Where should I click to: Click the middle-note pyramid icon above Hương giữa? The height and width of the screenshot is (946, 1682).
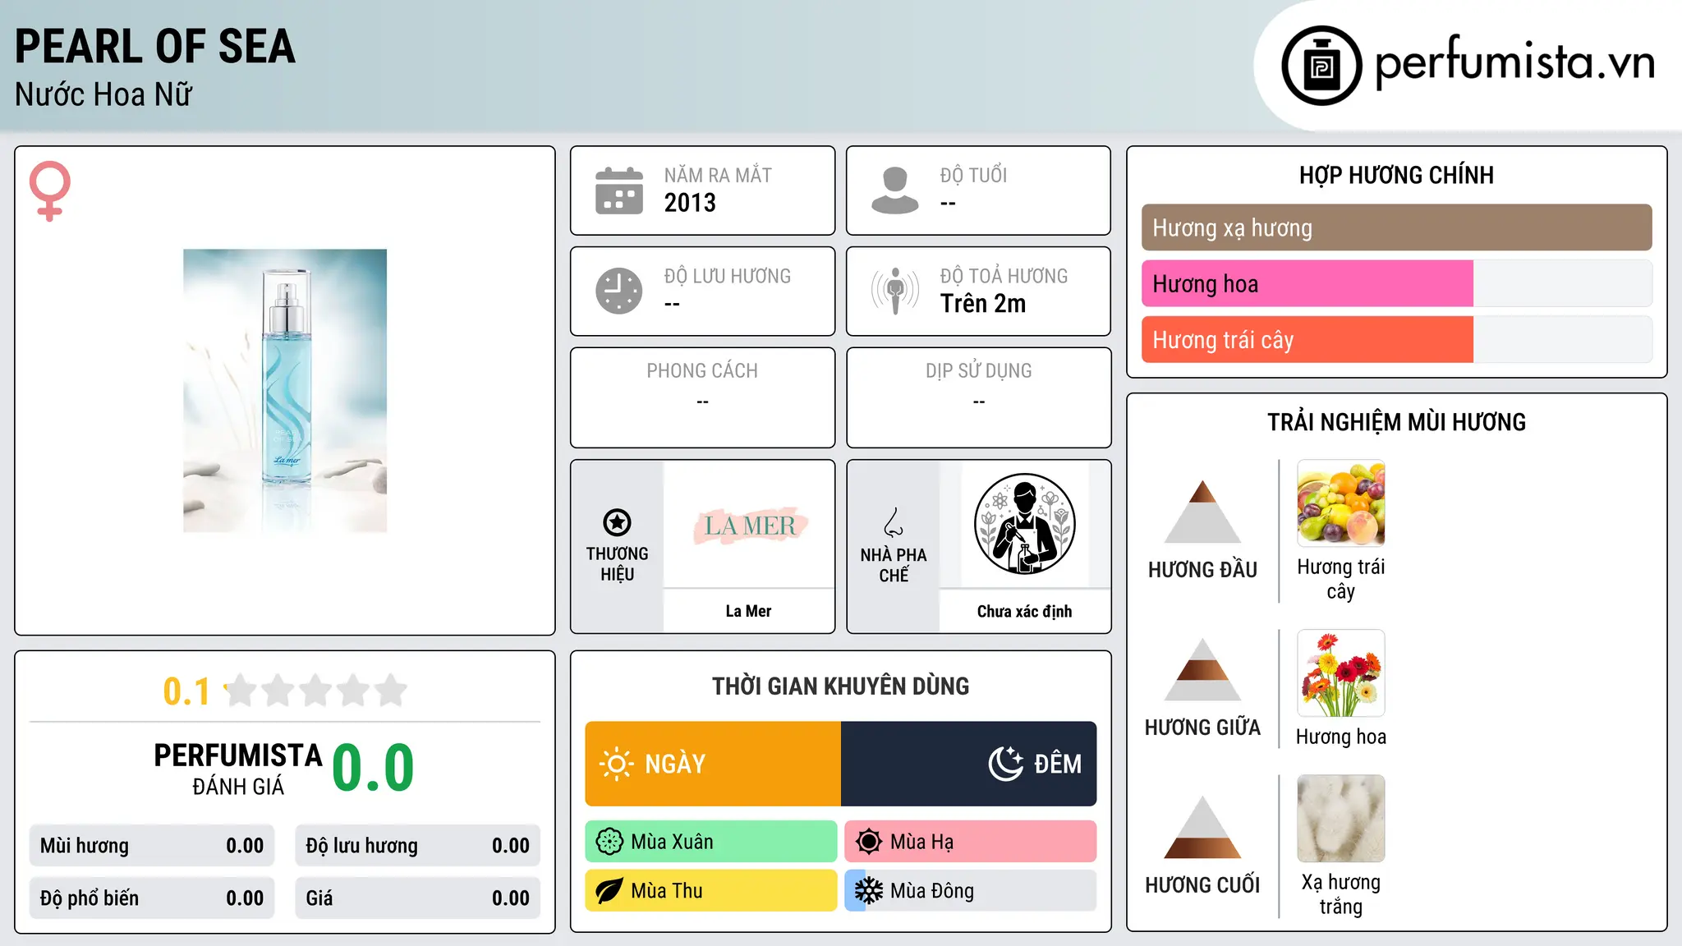tap(1202, 669)
